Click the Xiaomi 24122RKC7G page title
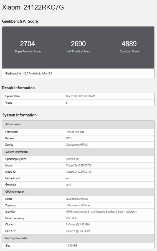This screenshot has height=251, width=157. coord(33,7)
